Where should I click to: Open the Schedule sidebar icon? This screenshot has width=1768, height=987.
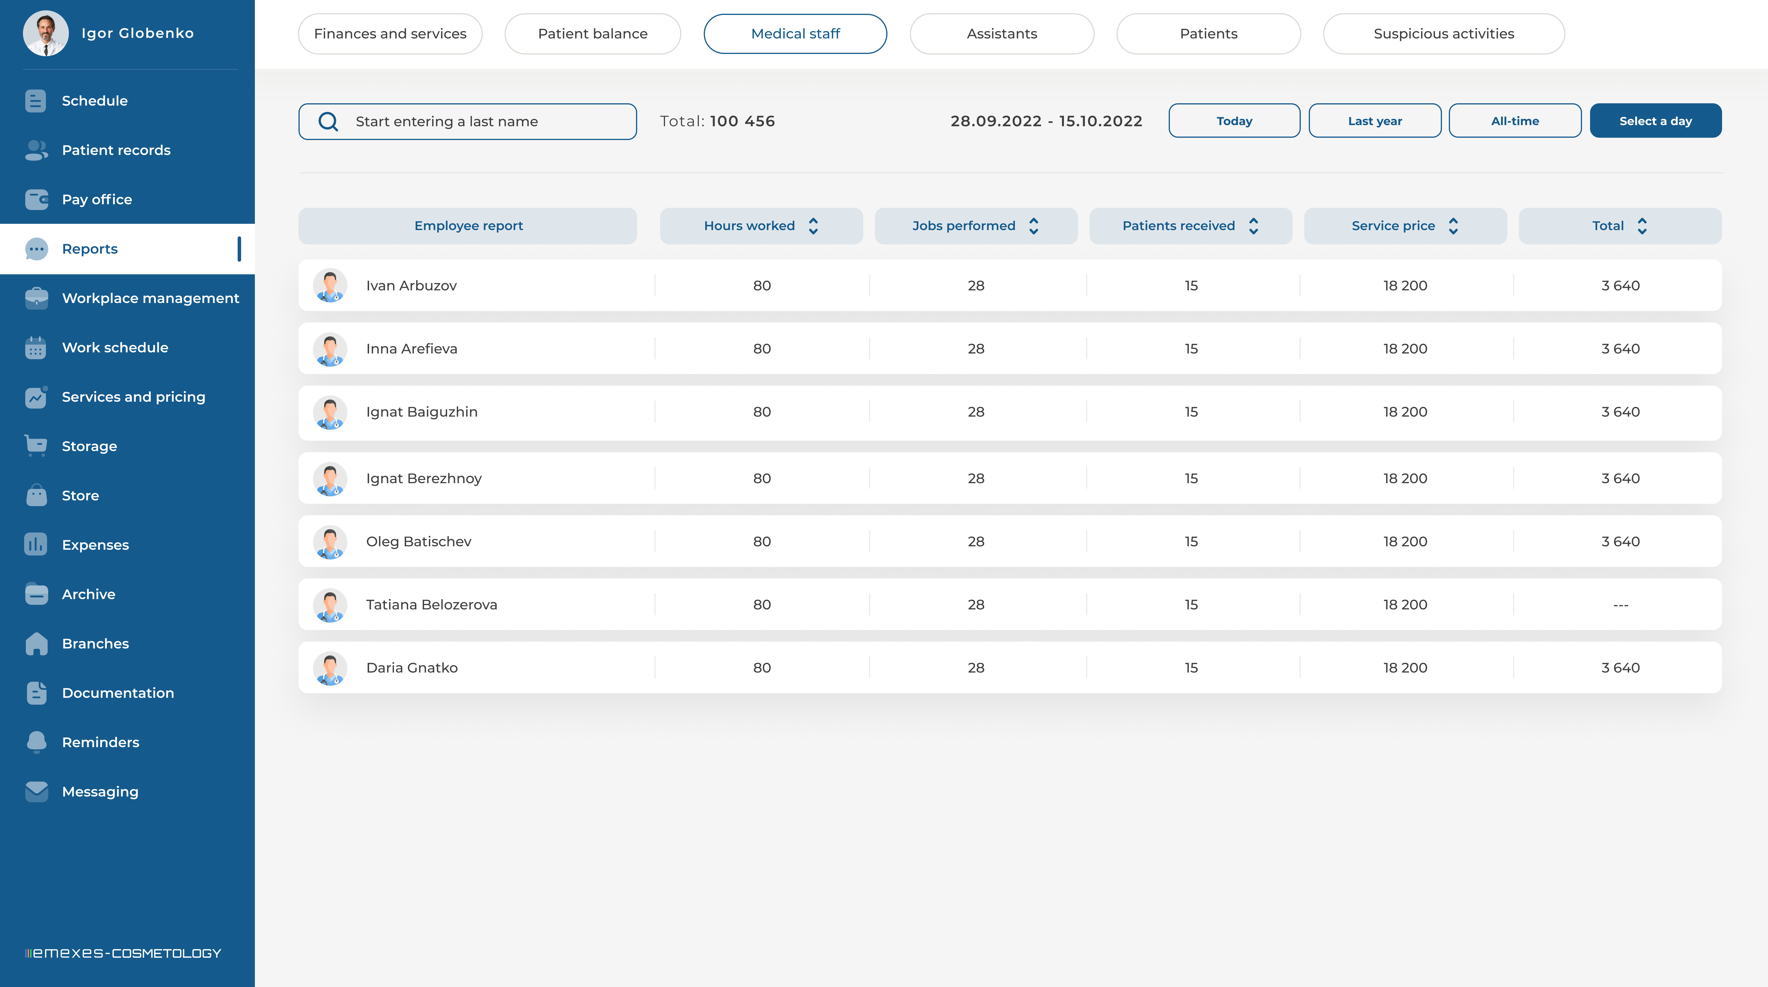36,101
